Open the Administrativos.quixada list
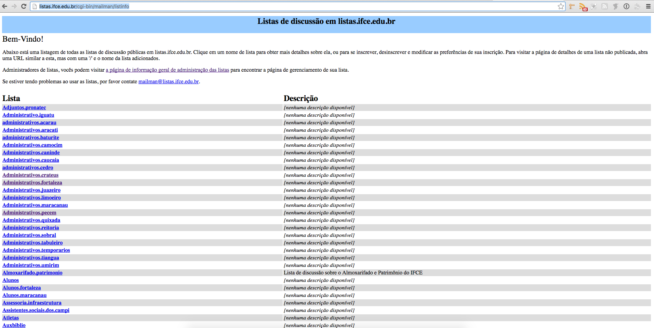 point(31,220)
